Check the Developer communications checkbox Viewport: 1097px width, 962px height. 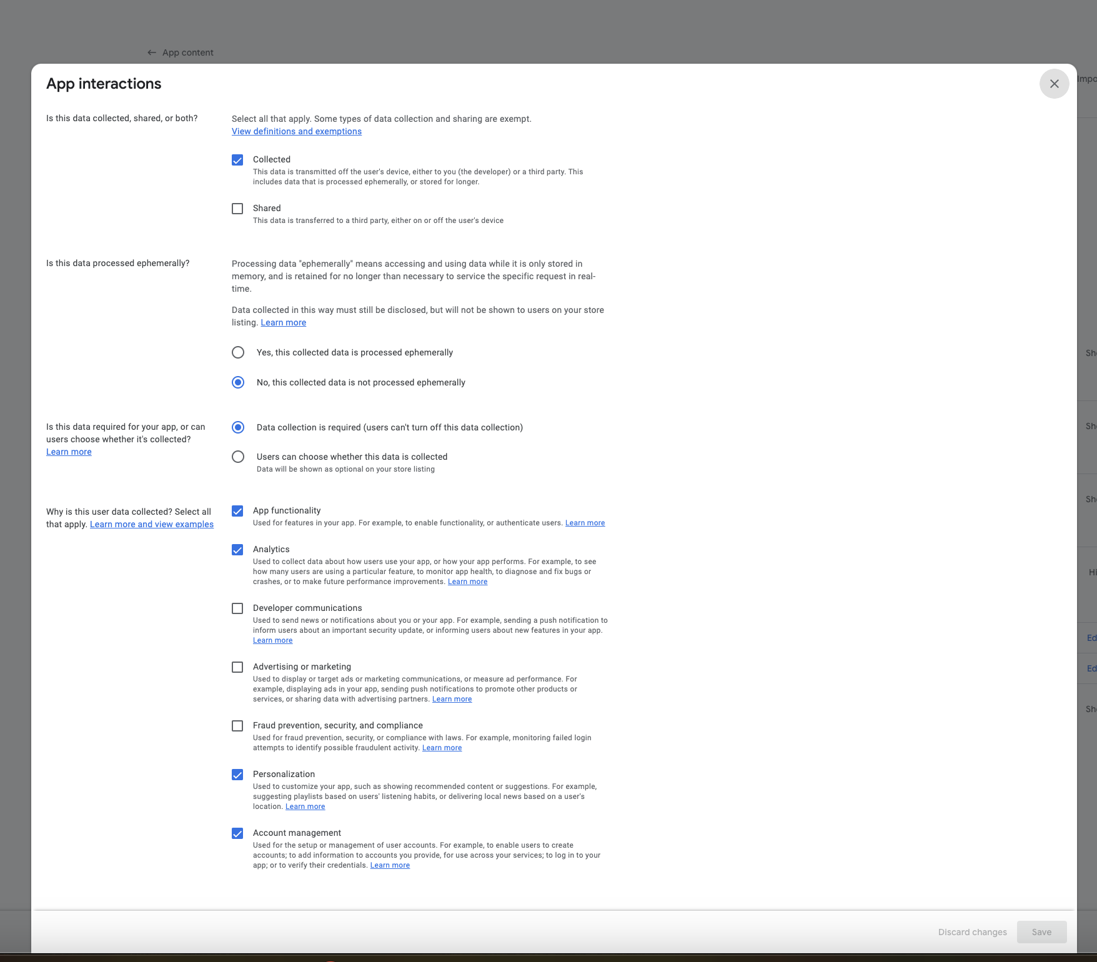[237, 608]
